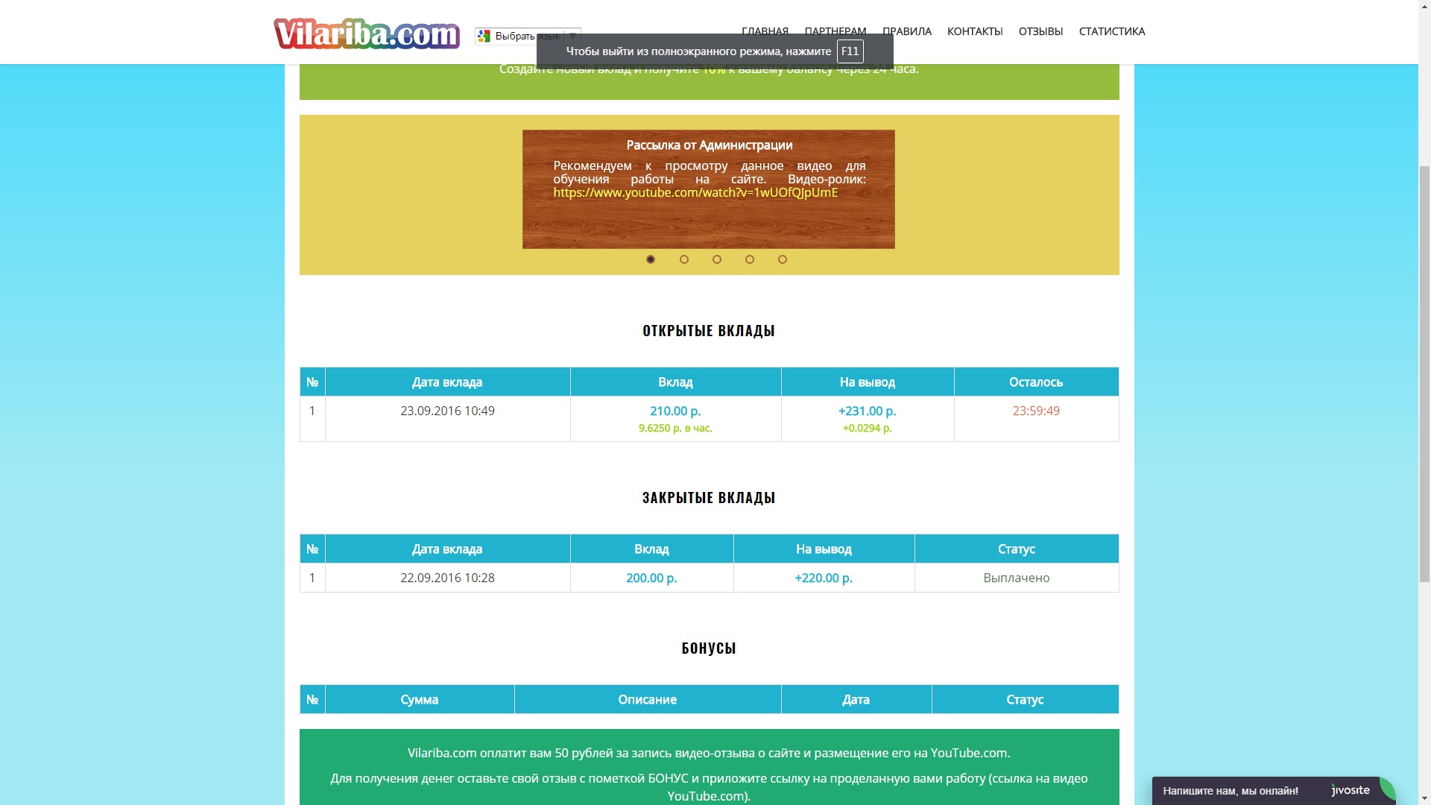The width and height of the screenshot is (1431, 805).
Task: Jump to the fifth carousel slide dot
Action: [x=783, y=259]
